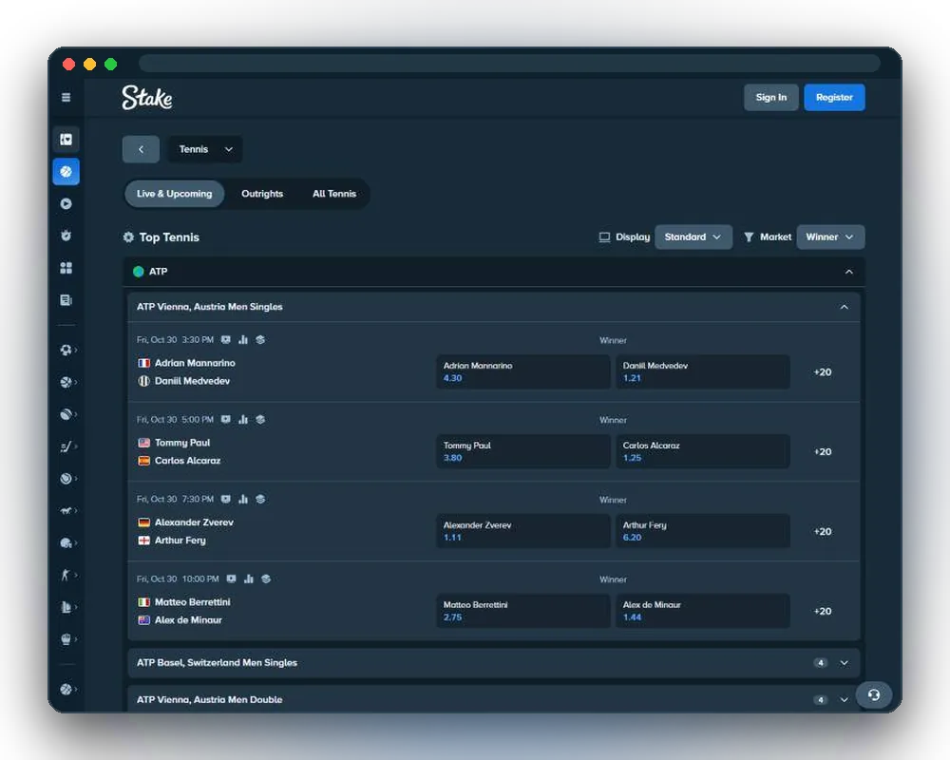This screenshot has height=760, width=950.
Task: Switch to the All Tennis tab
Action: click(334, 194)
